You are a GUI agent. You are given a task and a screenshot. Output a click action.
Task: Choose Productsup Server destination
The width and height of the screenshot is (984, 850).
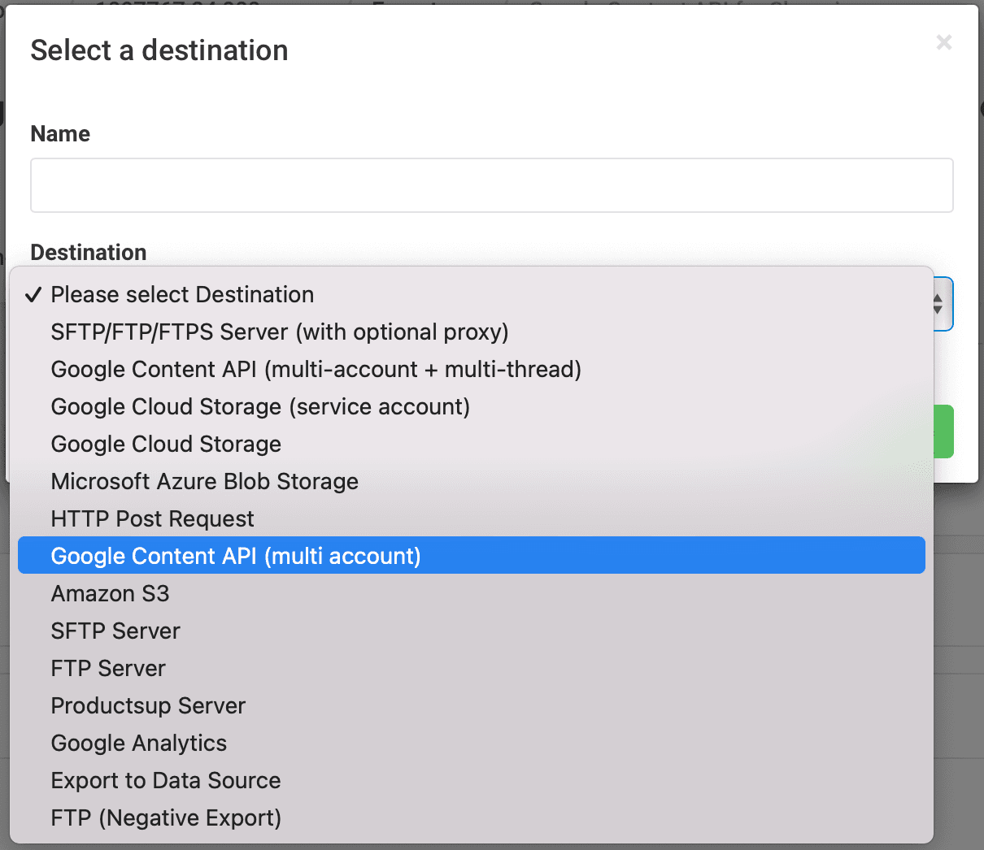(148, 706)
